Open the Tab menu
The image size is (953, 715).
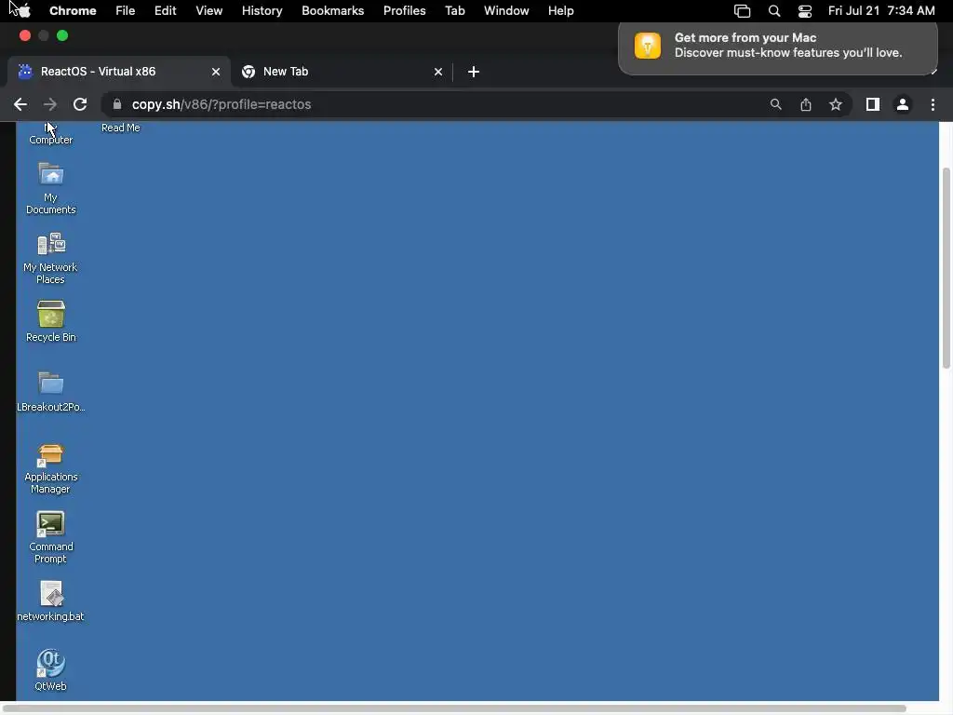(x=454, y=11)
